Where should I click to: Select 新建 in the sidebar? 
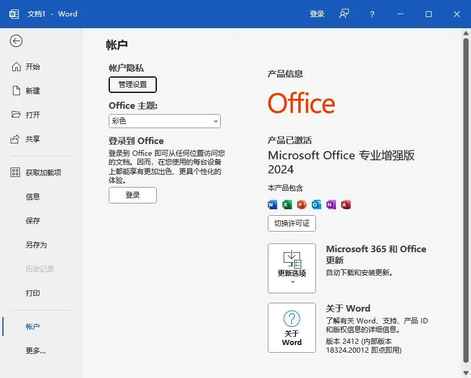(41, 91)
